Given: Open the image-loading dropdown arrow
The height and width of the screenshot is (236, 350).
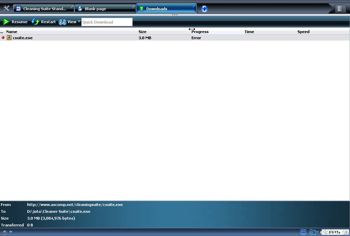Looking at the screenshot, I should pos(317,232).
